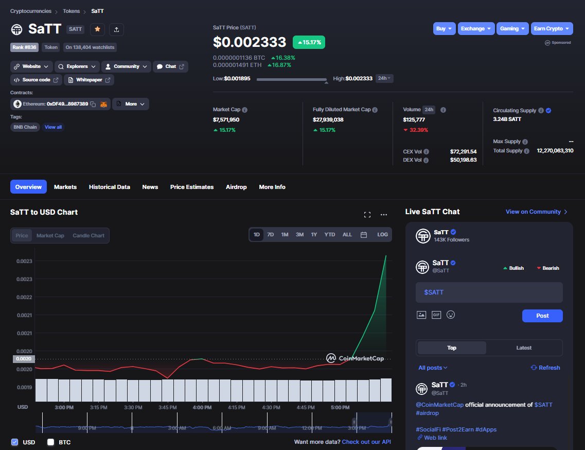Screen dimensions: 585x450
Task: Click the $SATT chat input field
Action: 489,292
